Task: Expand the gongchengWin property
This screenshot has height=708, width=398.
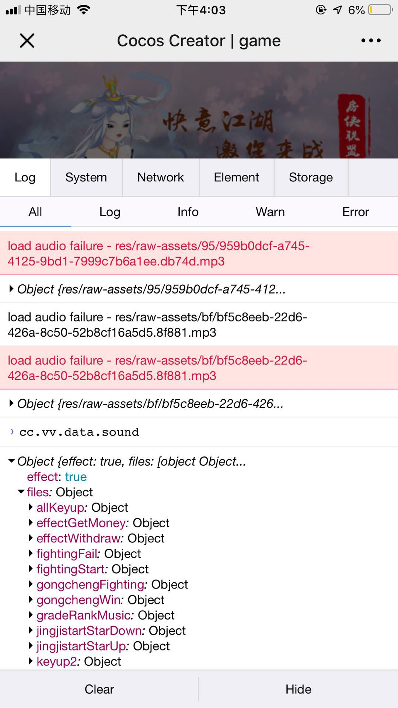Action: pos(31,600)
